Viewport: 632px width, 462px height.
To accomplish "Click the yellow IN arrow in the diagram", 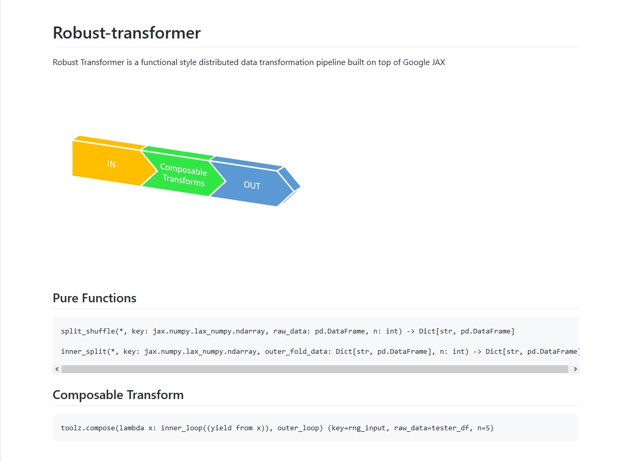I will pos(110,164).
